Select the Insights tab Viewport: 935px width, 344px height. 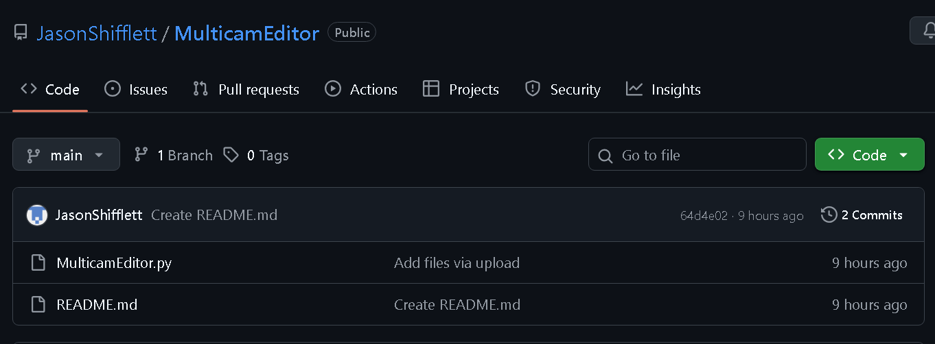click(663, 90)
